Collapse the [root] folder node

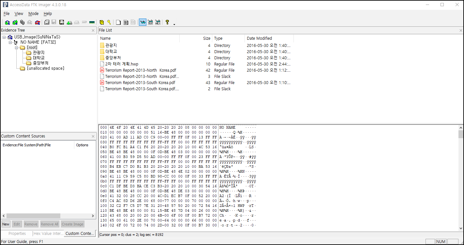point(16,48)
